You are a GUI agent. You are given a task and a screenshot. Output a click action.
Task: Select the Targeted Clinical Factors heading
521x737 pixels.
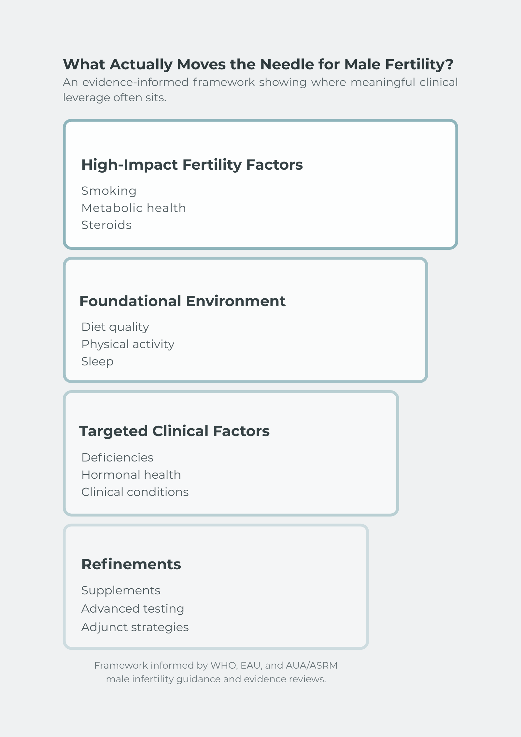click(x=174, y=431)
